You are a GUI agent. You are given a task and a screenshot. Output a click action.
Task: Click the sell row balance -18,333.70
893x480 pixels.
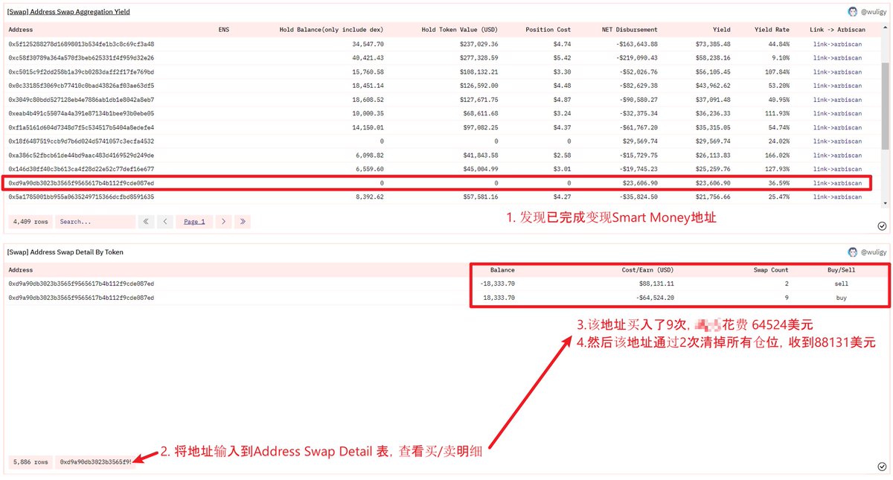coord(497,284)
